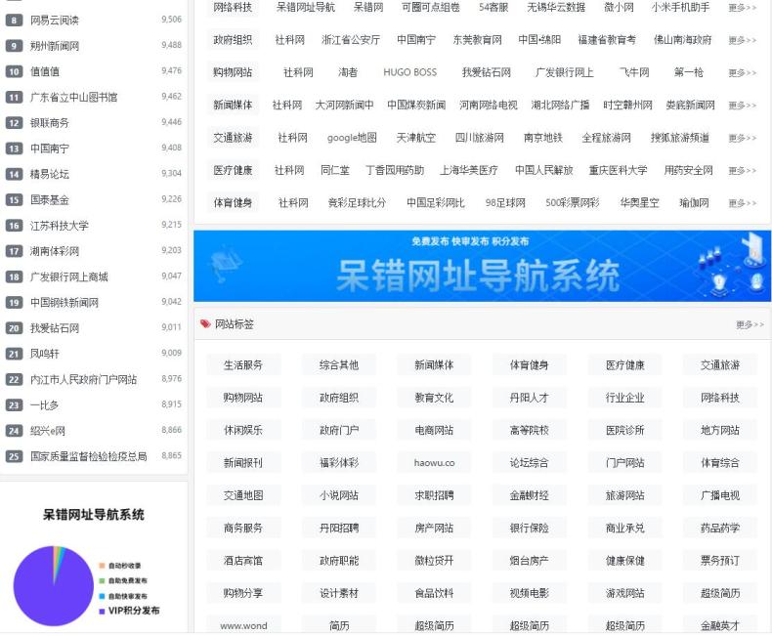Open 更多 in the 网站标签 header

point(750,324)
